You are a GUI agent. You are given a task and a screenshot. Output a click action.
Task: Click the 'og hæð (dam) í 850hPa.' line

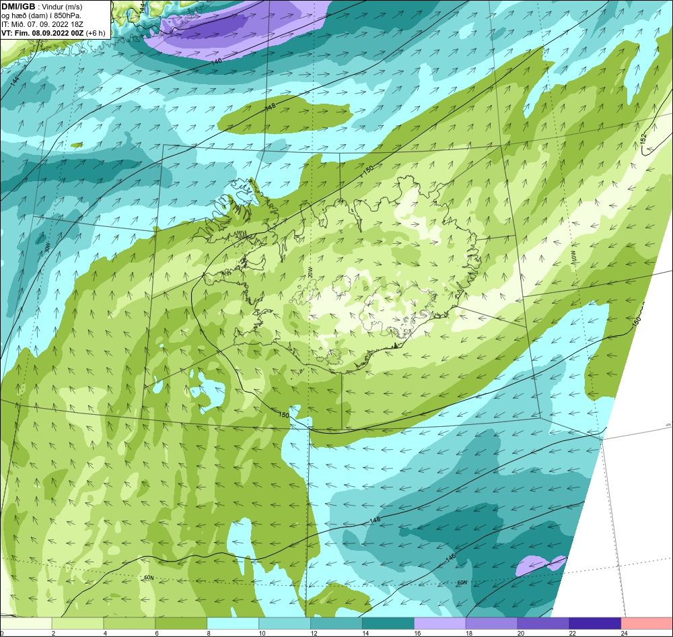click(41, 16)
